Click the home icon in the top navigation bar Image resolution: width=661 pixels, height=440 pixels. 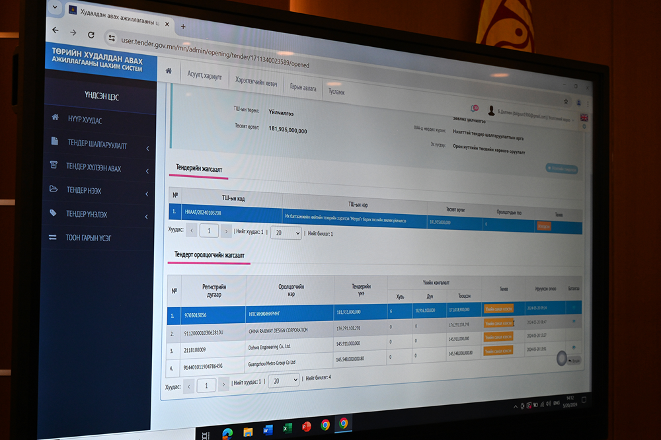point(169,71)
